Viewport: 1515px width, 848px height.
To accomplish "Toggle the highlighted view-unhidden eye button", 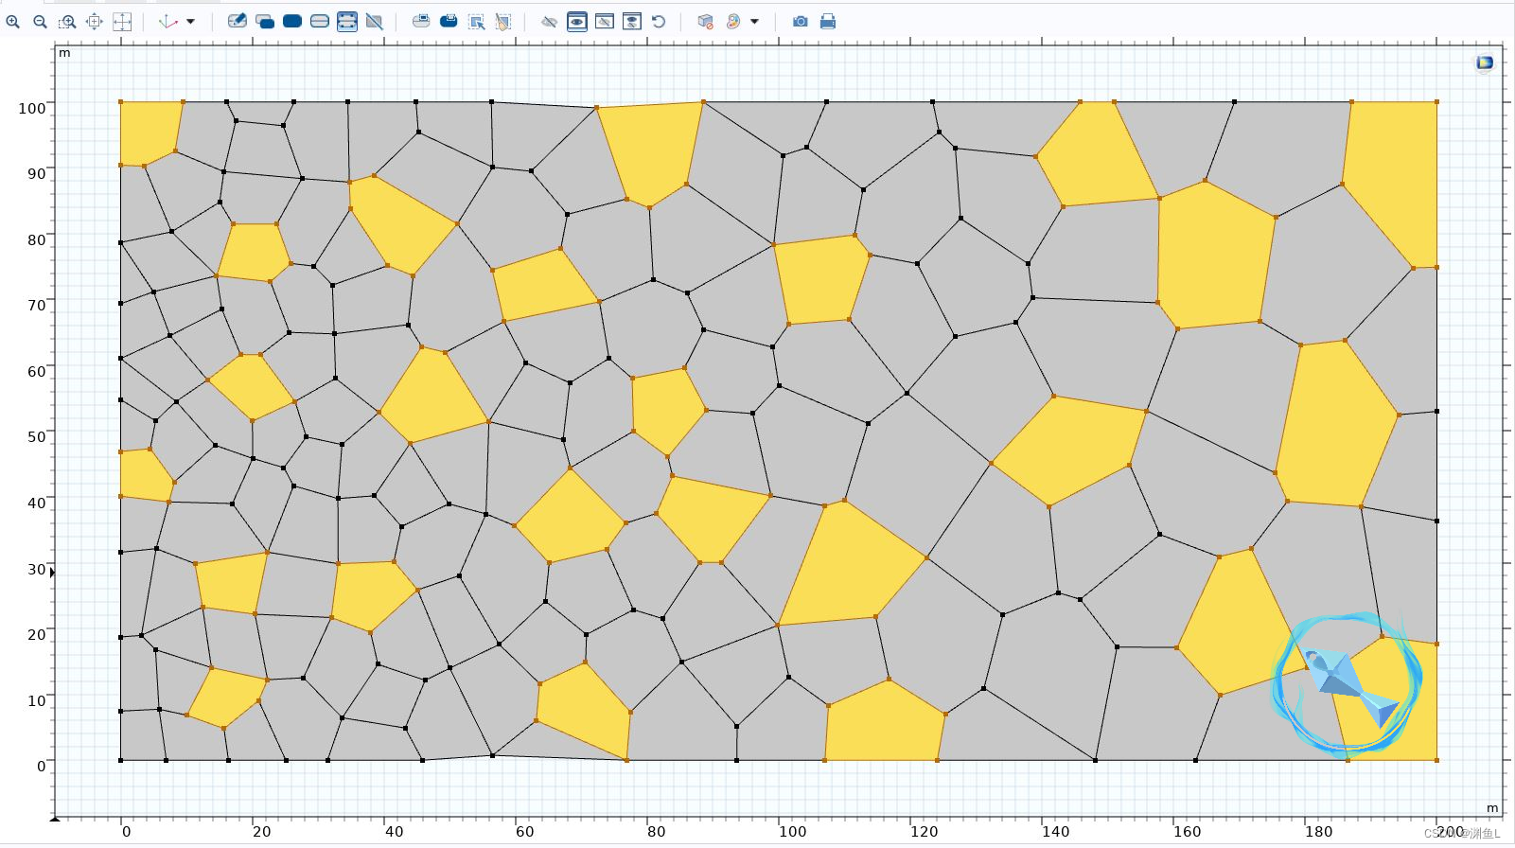I will point(576,22).
